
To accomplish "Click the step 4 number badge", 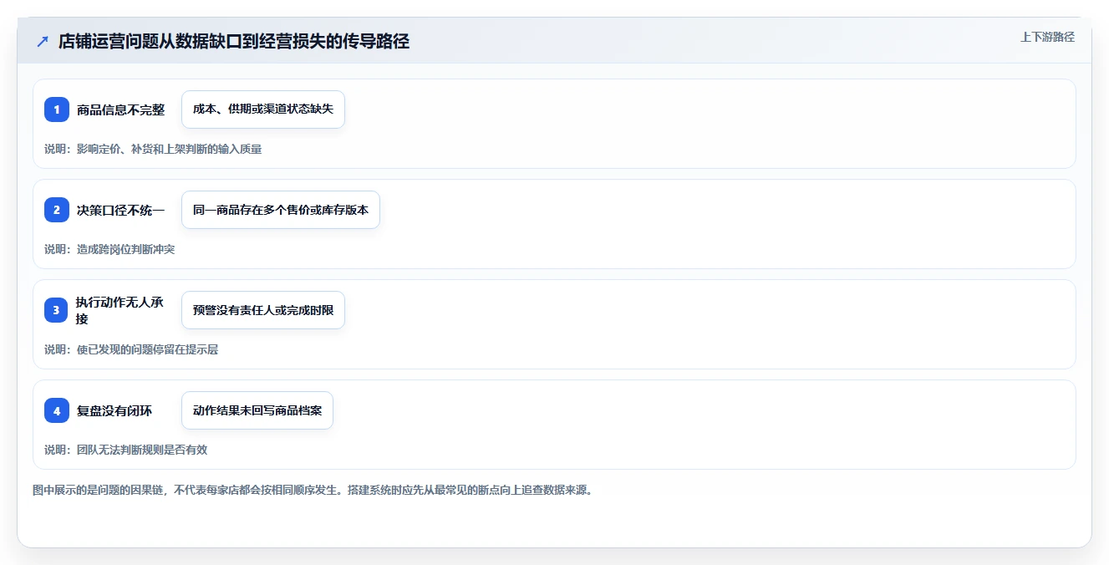I will tap(57, 410).
